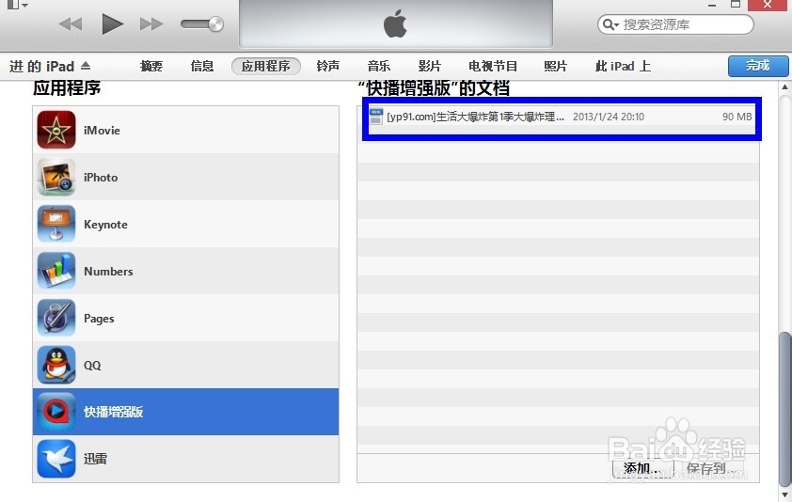Select the QQ penguin app icon
This screenshot has width=792, height=502.
click(x=56, y=365)
